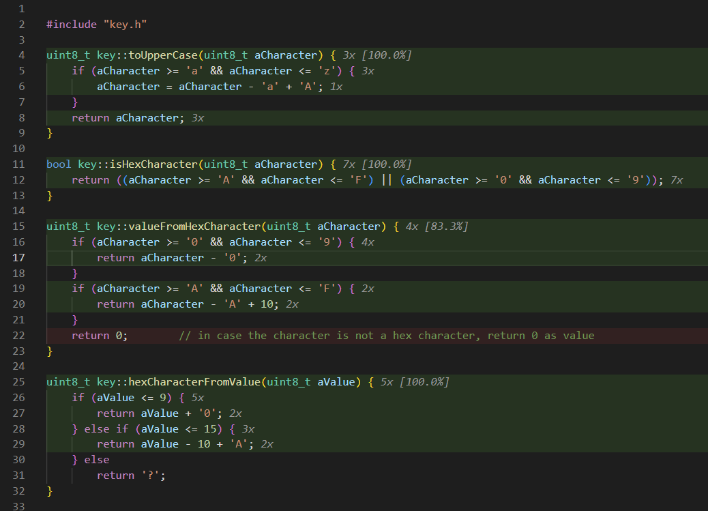Click line number 17 in the gutter

(18, 257)
